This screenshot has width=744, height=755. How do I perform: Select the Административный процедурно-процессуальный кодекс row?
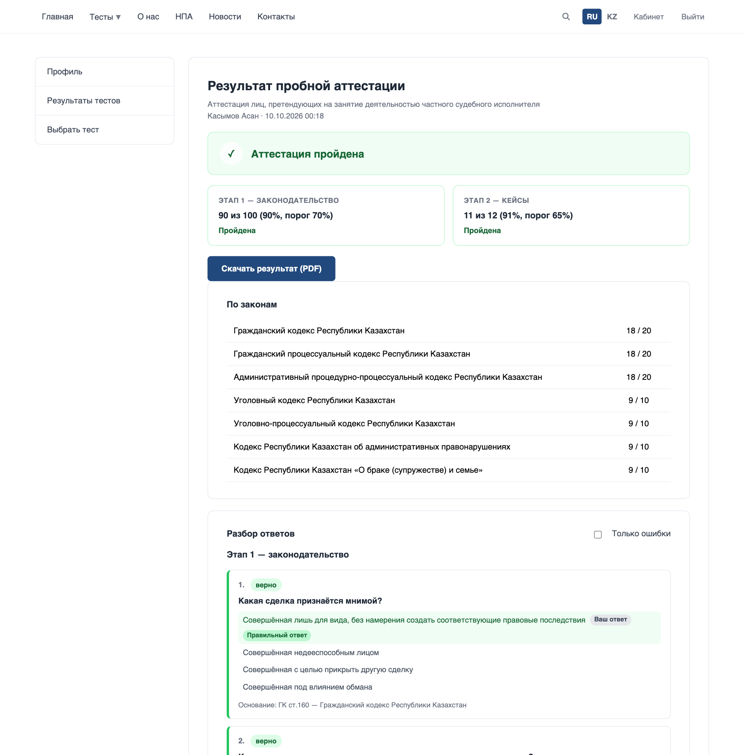(x=449, y=377)
